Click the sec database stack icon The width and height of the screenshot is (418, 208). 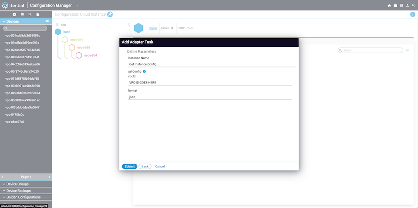click(x=57, y=25)
